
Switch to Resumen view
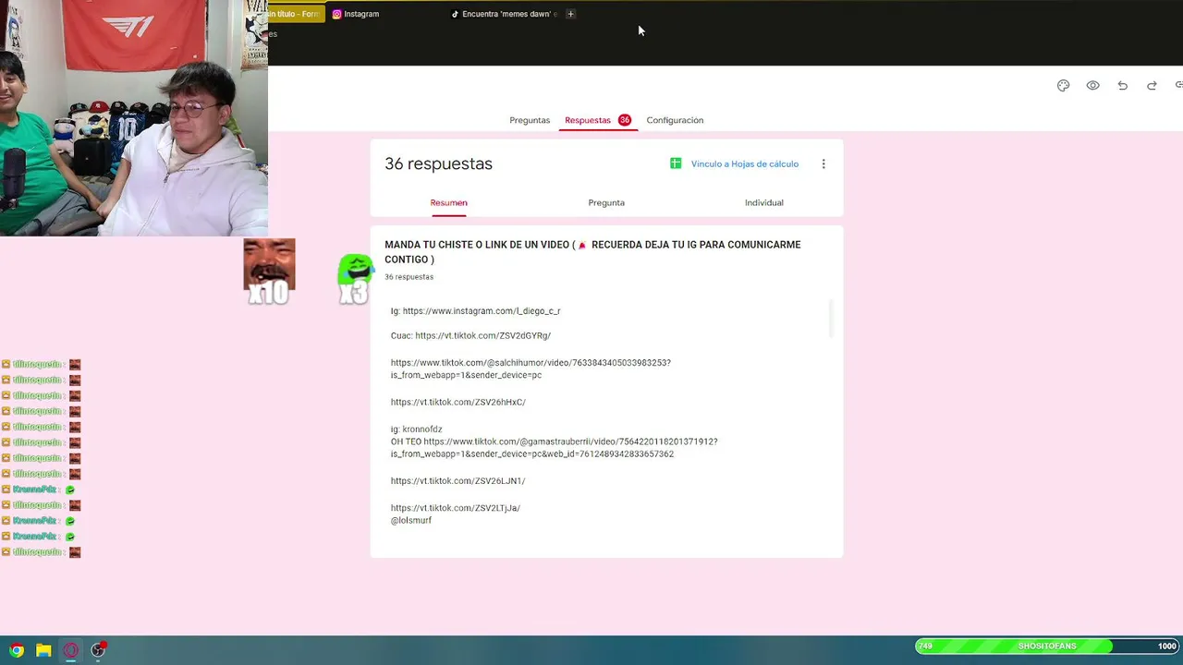point(448,202)
